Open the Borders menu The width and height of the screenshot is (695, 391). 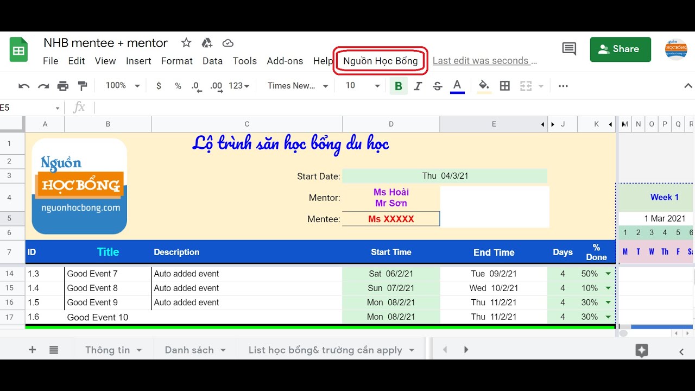pos(505,85)
